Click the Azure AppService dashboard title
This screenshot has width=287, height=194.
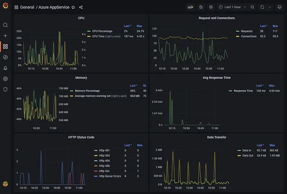54,7
